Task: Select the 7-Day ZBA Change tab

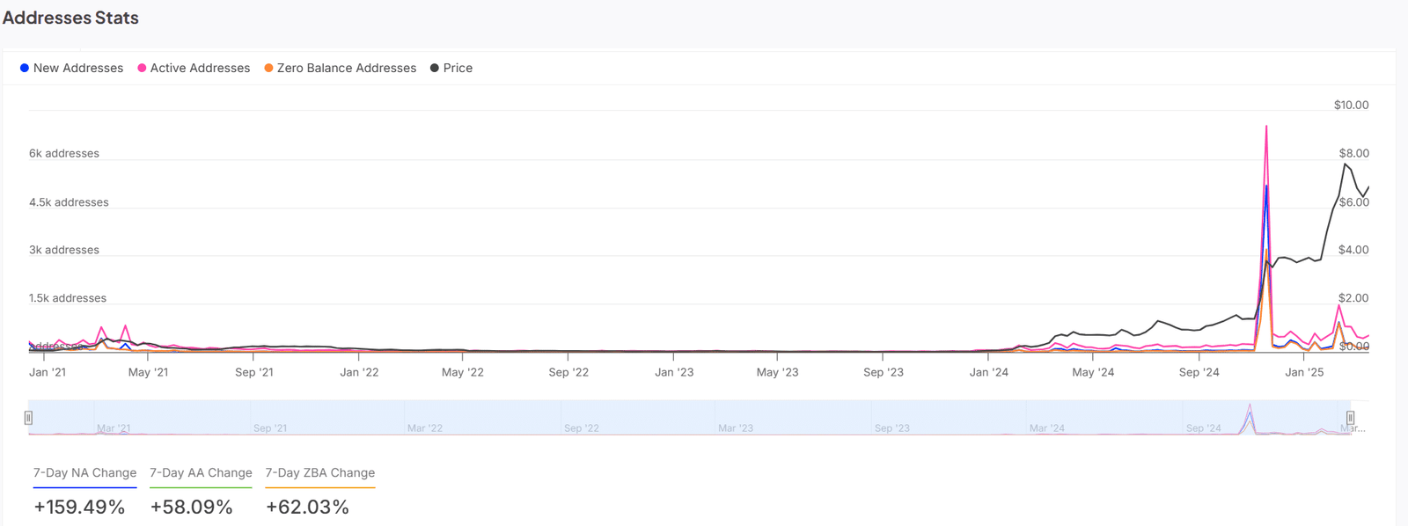Action: click(x=320, y=472)
